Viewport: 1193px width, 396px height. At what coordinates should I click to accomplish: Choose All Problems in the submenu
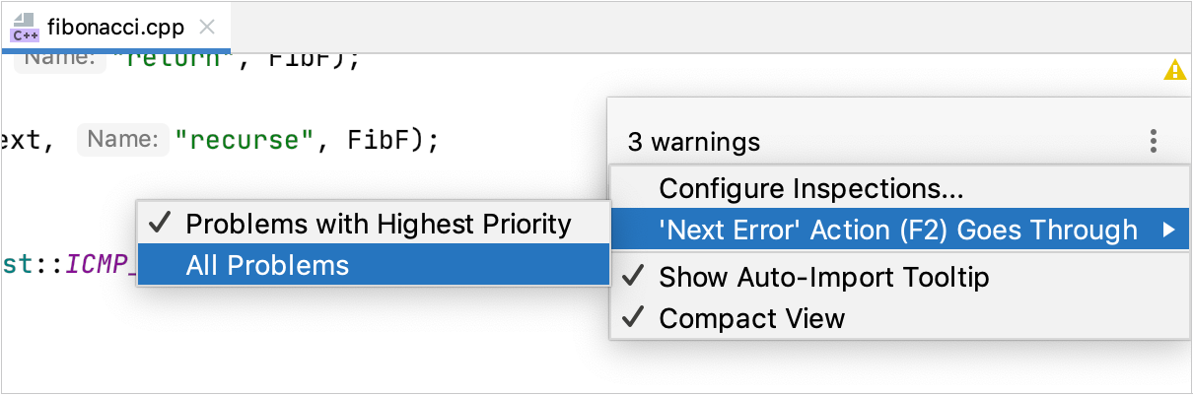(267, 265)
